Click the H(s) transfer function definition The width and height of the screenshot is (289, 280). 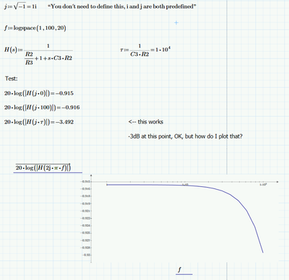tap(38, 54)
